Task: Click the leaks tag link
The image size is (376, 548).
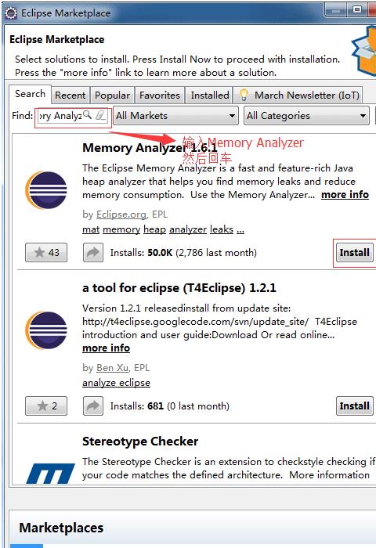Action: point(222,229)
